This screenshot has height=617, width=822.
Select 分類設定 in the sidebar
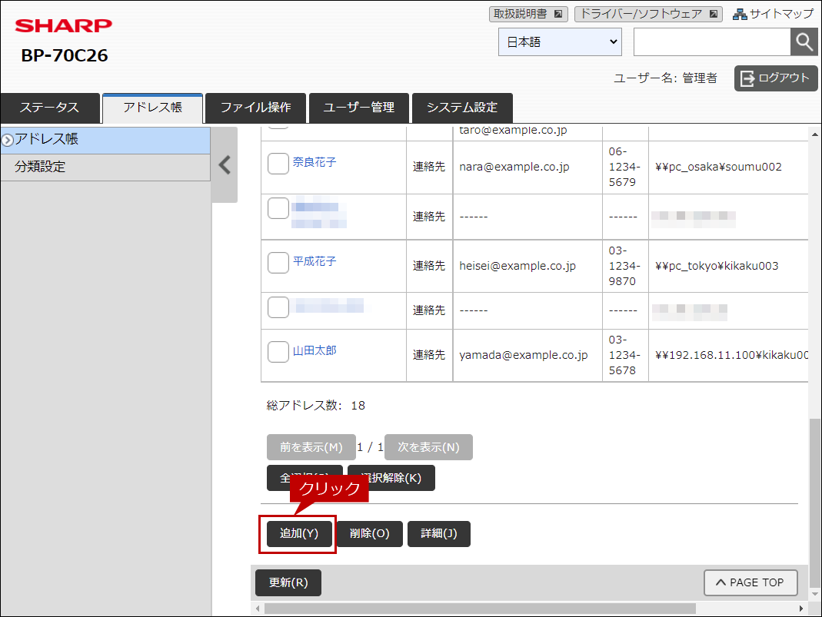105,167
